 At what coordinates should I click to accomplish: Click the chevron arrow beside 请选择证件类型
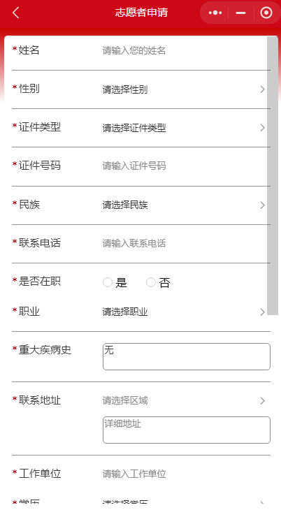point(262,128)
